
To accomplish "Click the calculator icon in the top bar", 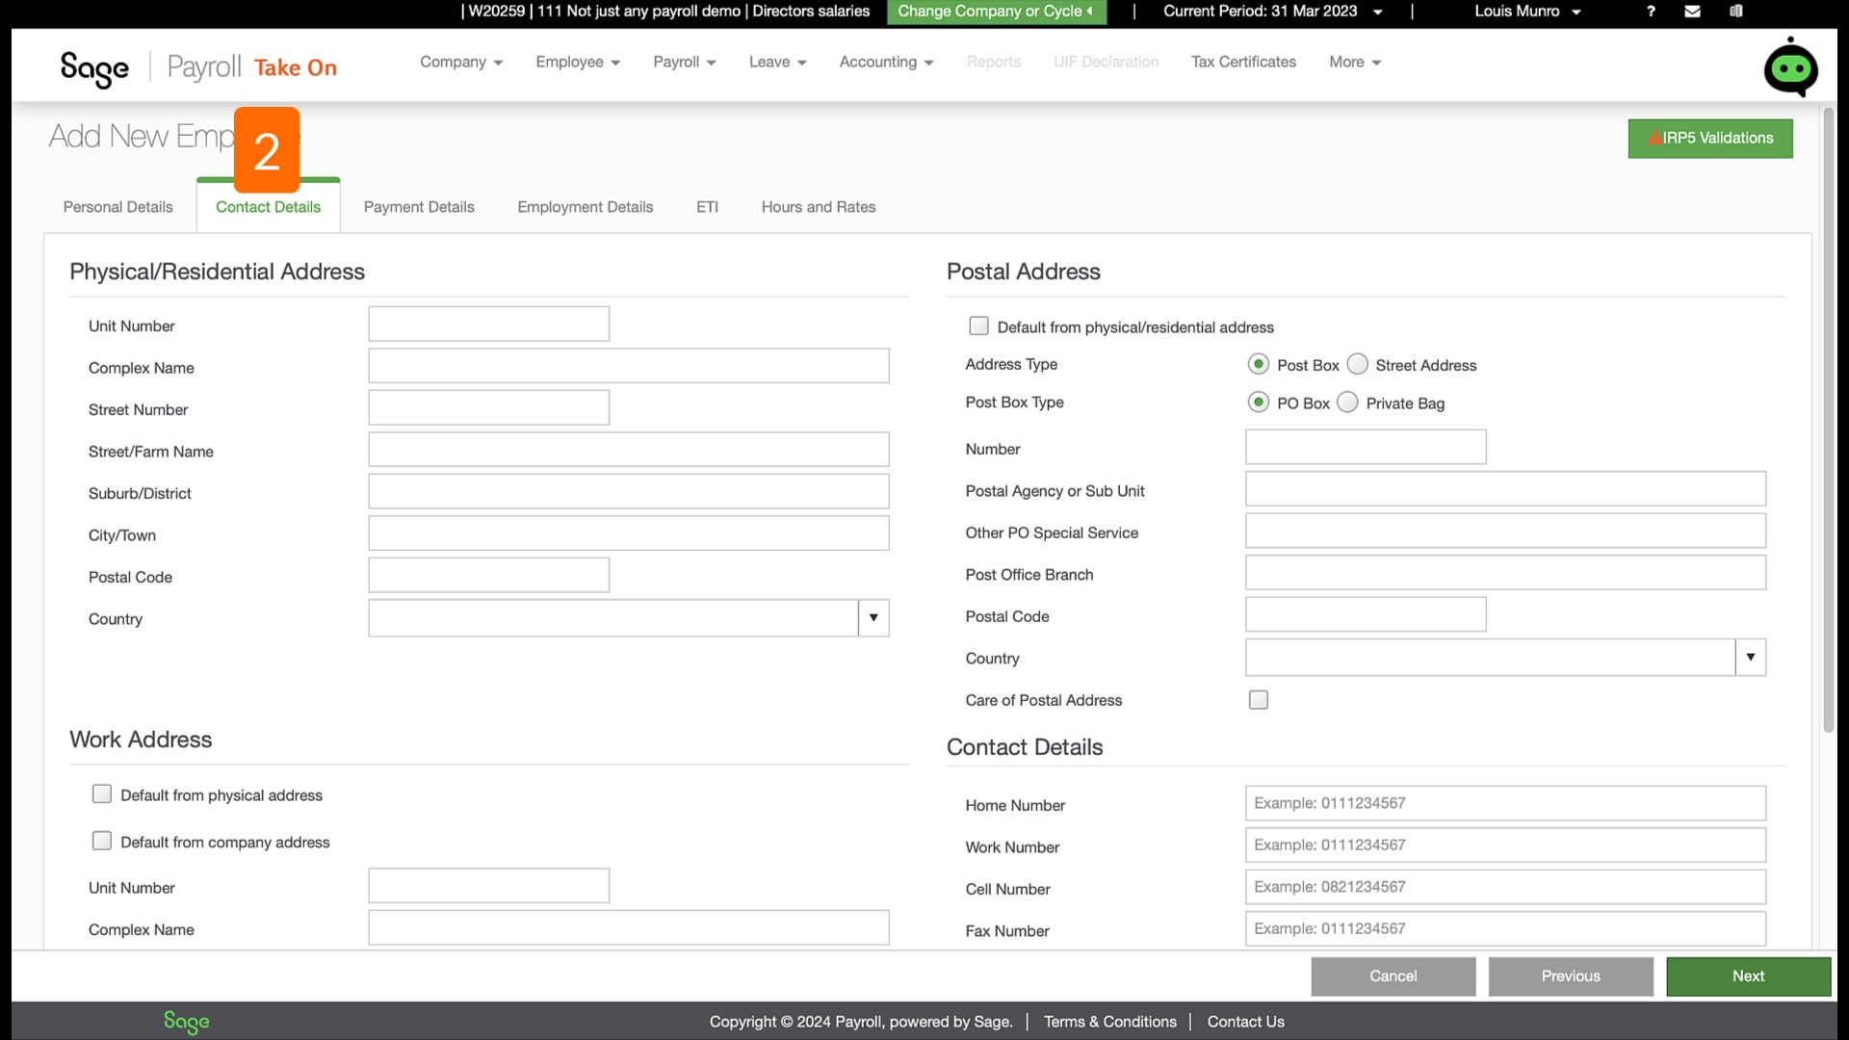I will click(1736, 12).
